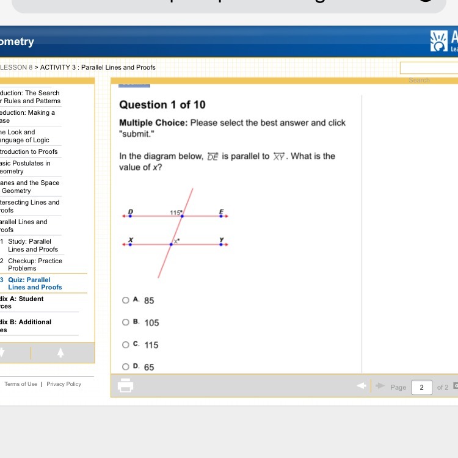Open The Look and Language of Logic
Image resolution: width=458 pixels, height=458 pixels.
[24, 136]
